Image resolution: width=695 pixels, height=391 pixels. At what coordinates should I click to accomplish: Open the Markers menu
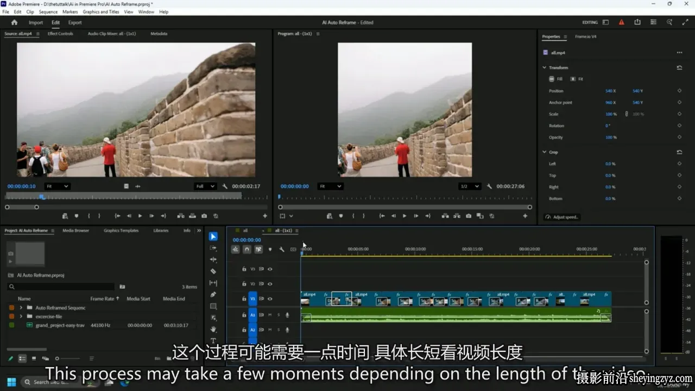tap(70, 11)
